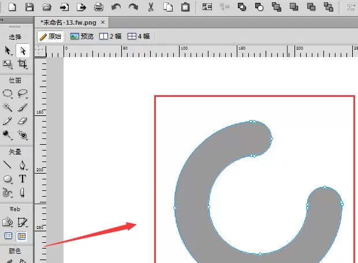Switch to 原始 original view
358x263 pixels.
click(50, 36)
